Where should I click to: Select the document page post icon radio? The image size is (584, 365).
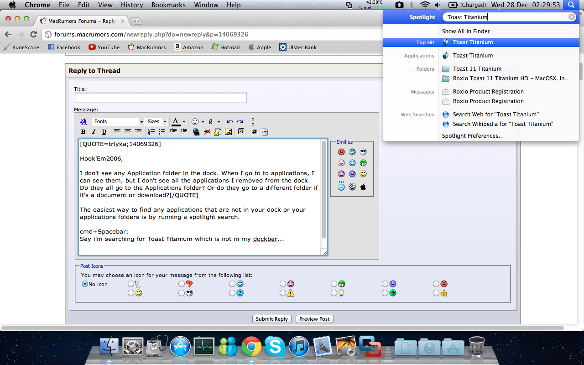131,284
